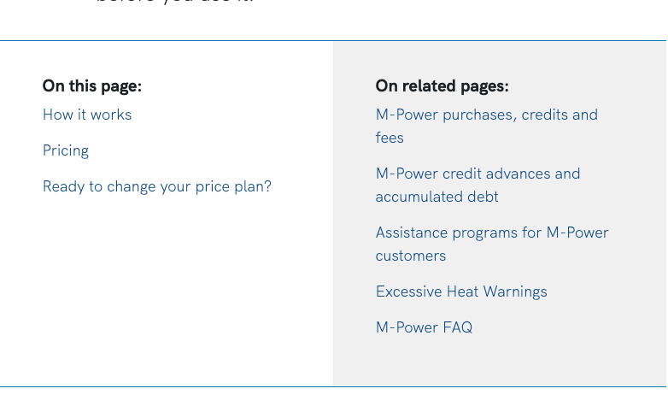668x418 pixels.
Task: Jump to the Pricing section
Action: pos(66,150)
